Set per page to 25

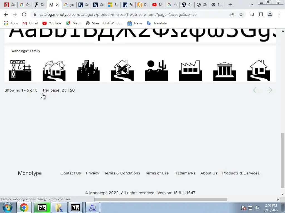pos(64,90)
